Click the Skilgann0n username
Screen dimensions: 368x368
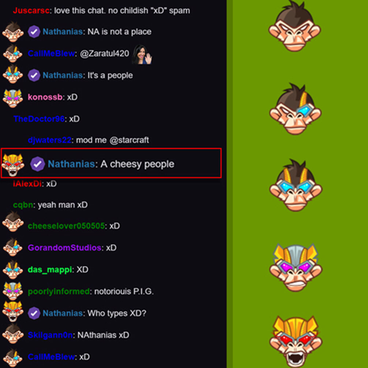click(50, 335)
